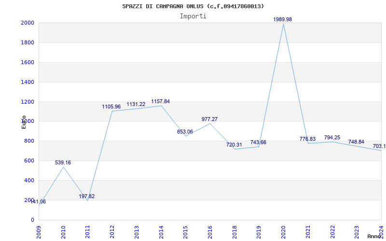Image resolution: width=386 pixels, height=241 pixels.
Task: Click the x-axis year 2022
Action: (x=332, y=232)
